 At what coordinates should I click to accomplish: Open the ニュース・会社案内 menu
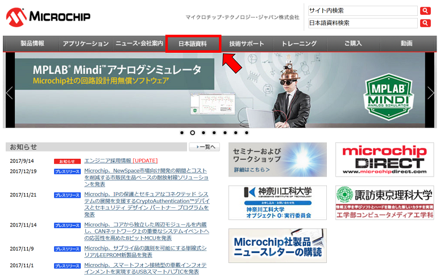coord(139,43)
